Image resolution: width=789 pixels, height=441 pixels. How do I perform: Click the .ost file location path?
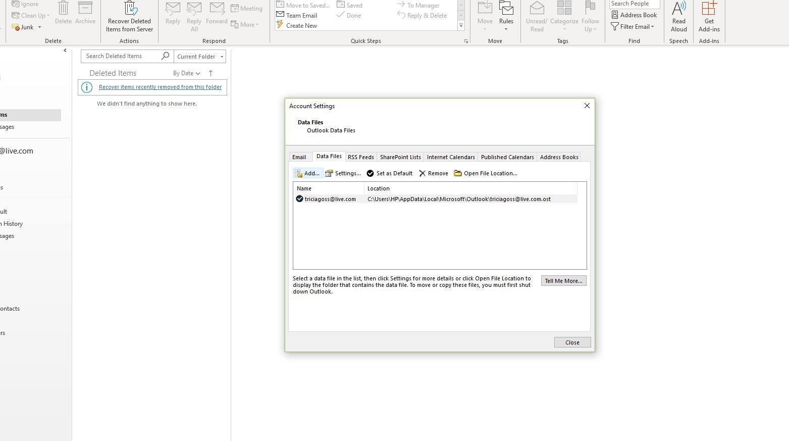pyautogui.click(x=459, y=199)
